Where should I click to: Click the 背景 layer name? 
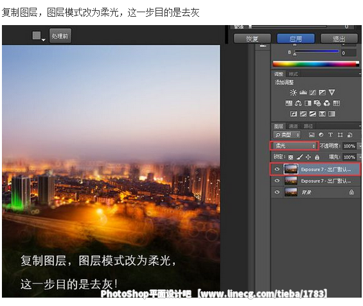[306, 192]
